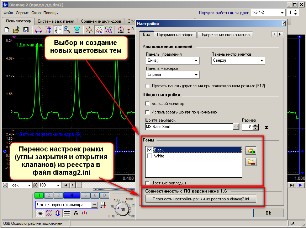Click the voltage range rotary knob
The width and height of the screenshot is (306, 228).
click(x=122, y=210)
